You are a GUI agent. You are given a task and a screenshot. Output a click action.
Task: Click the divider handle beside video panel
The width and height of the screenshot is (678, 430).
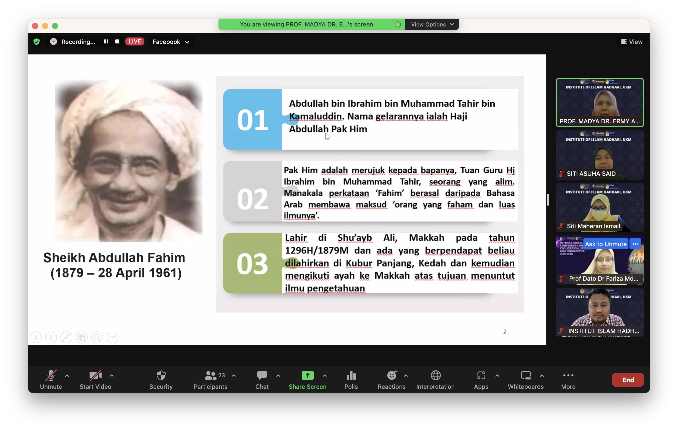(x=548, y=200)
